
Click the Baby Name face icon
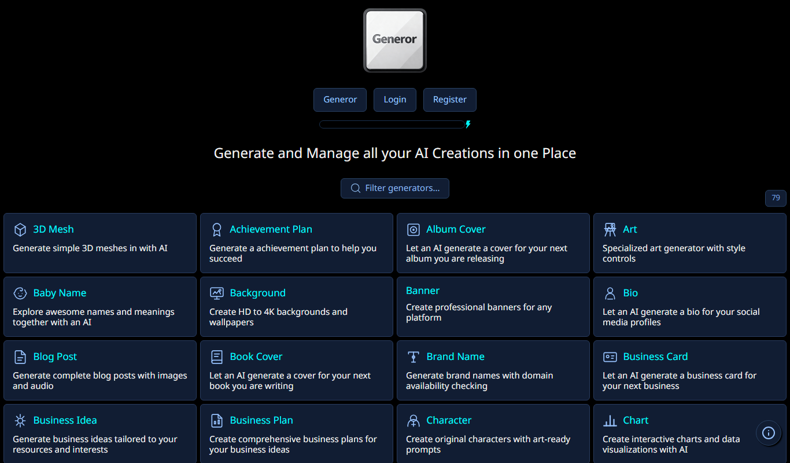point(20,293)
